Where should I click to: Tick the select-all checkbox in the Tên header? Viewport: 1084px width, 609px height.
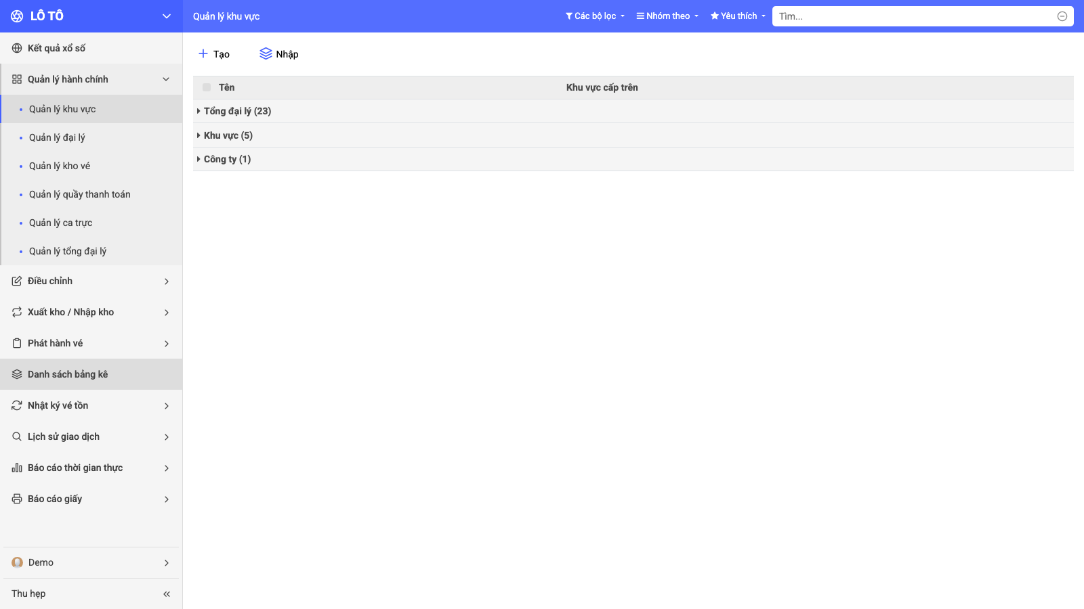point(207,87)
